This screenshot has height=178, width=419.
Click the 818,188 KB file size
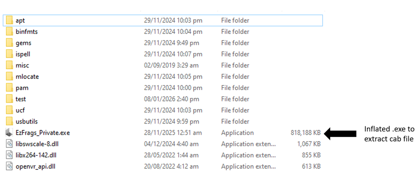pyautogui.click(x=305, y=133)
